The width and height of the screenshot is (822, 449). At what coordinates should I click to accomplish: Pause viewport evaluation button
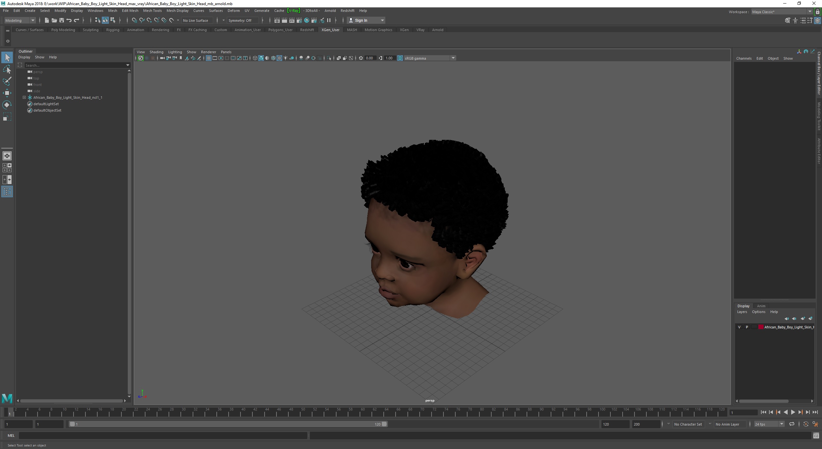pos(329,20)
